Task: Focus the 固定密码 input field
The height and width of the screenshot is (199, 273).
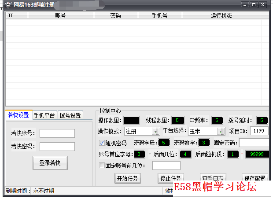Action: coord(254,143)
